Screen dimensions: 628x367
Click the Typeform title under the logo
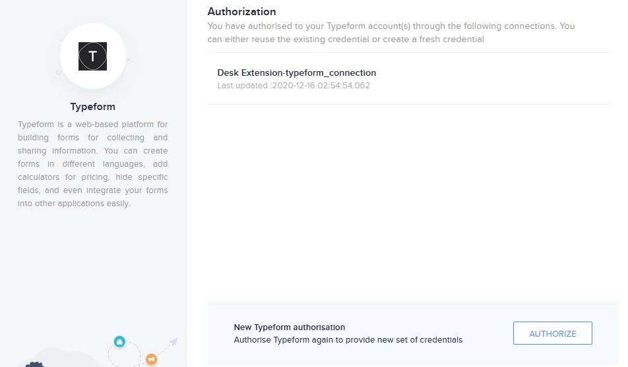(92, 106)
